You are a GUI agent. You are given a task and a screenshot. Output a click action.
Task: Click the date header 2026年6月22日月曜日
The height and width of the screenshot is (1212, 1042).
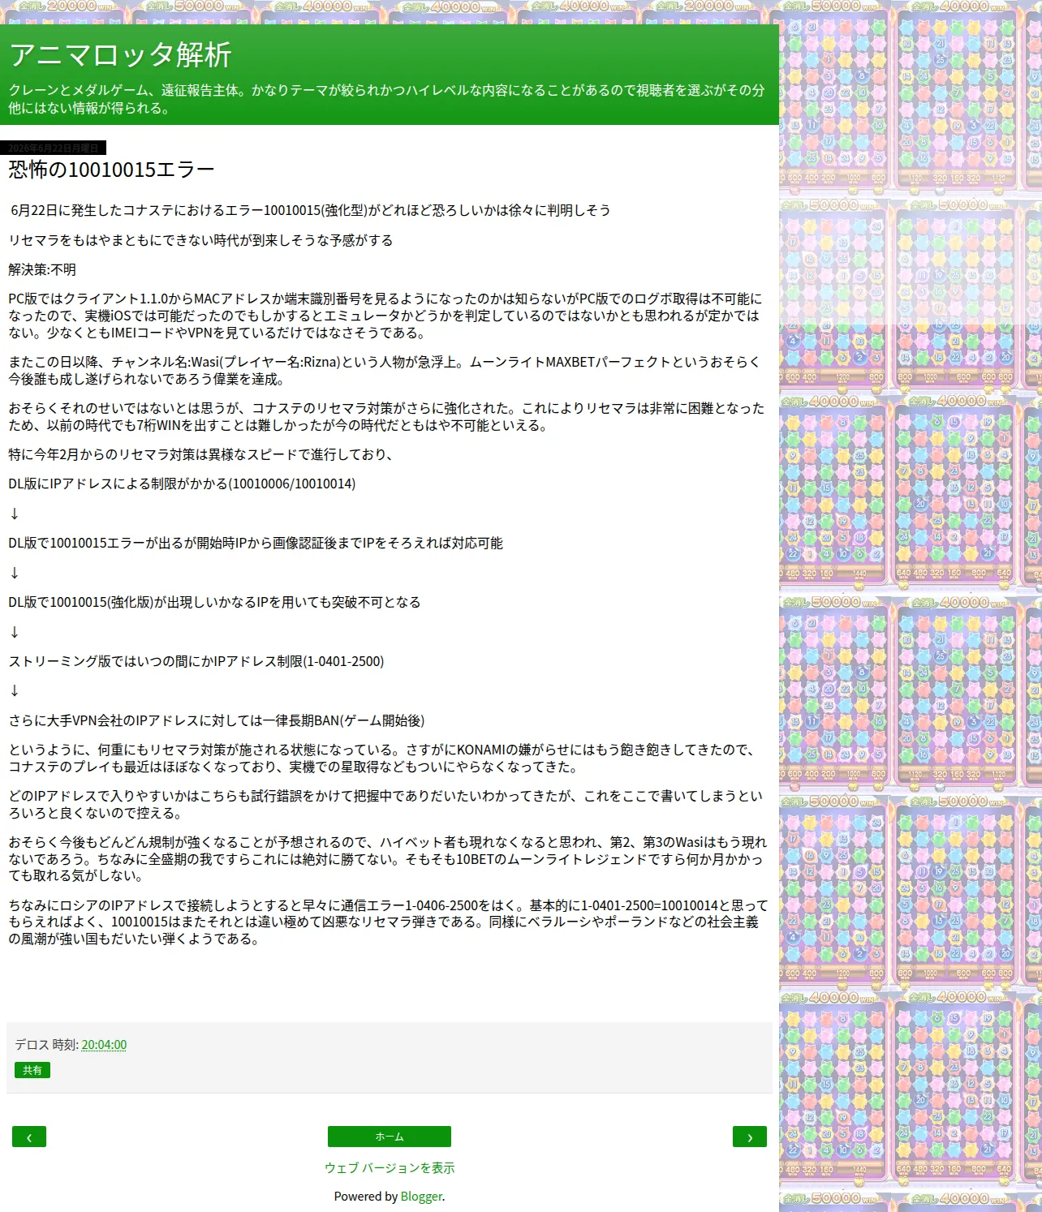(x=54, y=148)
